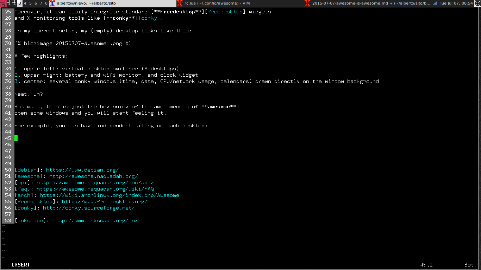Click the http://www.freedesktop.org/ URL

tap(105, 201)
